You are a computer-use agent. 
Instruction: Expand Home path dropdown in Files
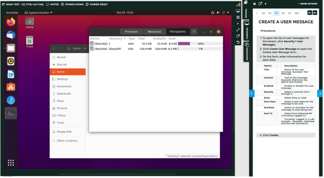[85, 48]
